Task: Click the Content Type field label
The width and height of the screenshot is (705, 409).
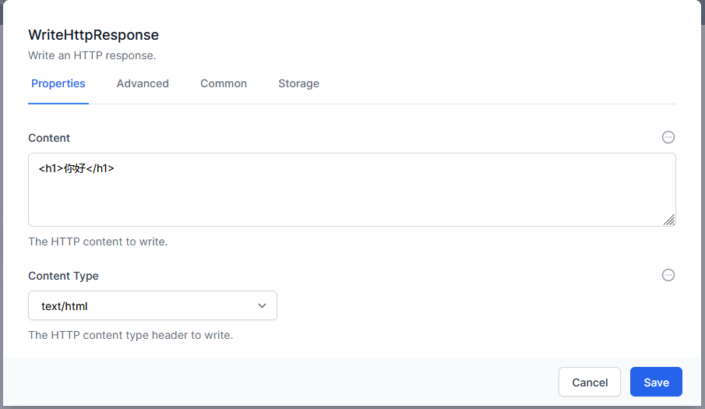Action: coord(63,276)
